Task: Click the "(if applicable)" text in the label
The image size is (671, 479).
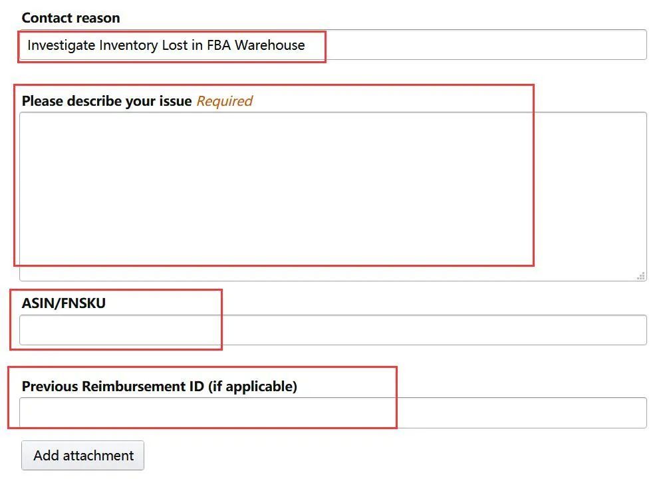Action: (x=253, y=387)
